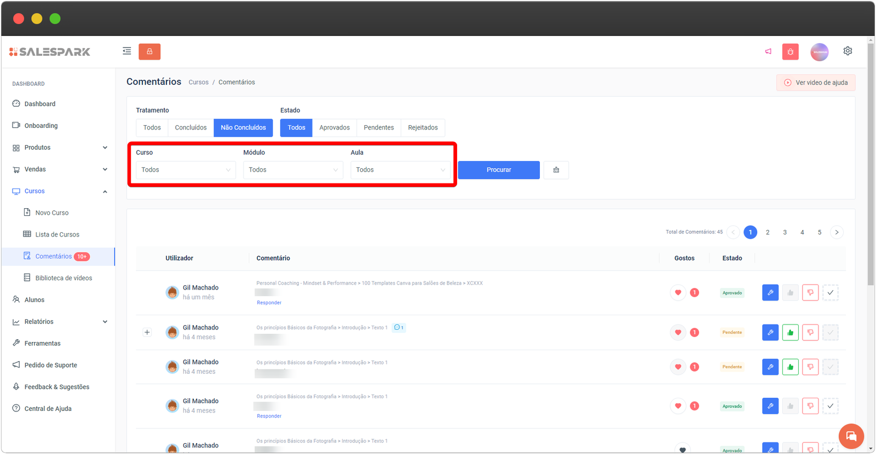Open the settings gear icon
The width and height of the screenshot is (876, 454).
point(848,51)
